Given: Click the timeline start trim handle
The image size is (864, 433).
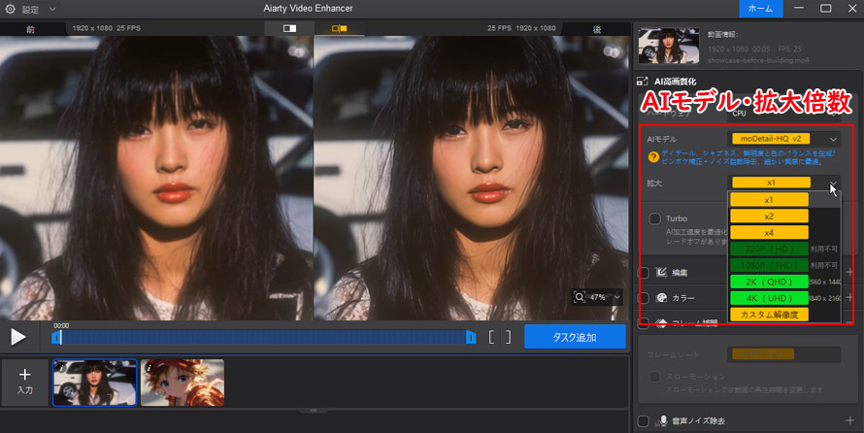Looking at the screenshot, I should pos(56,337).
